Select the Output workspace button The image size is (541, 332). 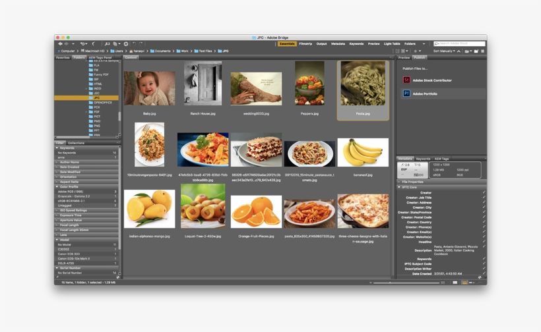click(321, 43)
